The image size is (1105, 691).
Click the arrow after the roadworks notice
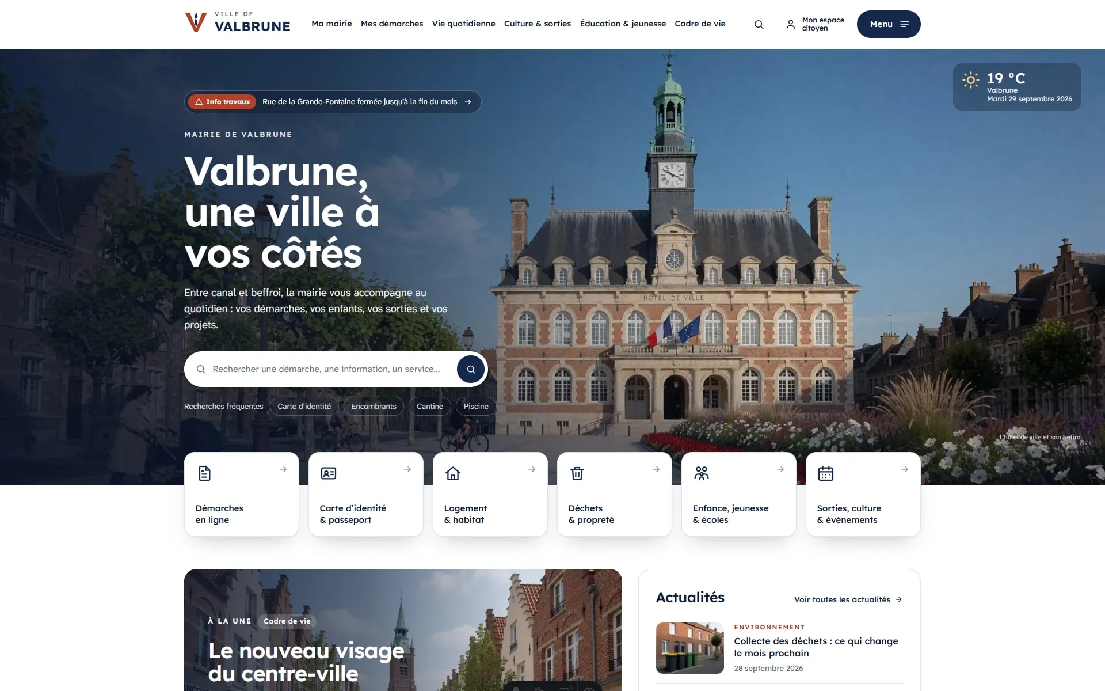coord(468,102)
